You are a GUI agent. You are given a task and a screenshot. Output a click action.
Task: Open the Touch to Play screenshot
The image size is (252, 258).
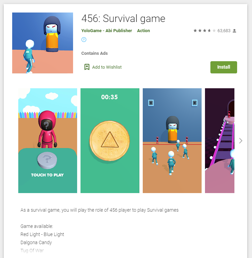[x=48, y=141]
